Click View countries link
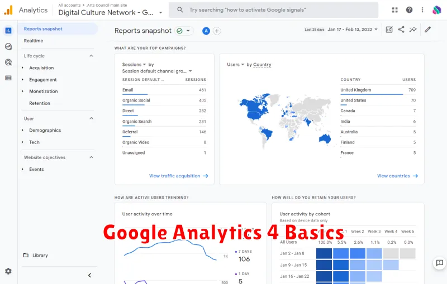447x284 pixels. (x=397, y=176)
